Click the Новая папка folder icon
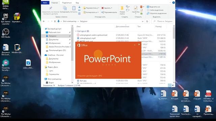This screenshot has width=216, height=121. 122,8
